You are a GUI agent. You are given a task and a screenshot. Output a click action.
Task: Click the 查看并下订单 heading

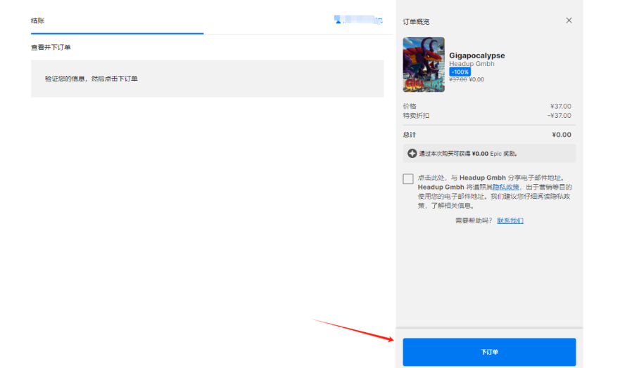pyautogui.click(x=51, y=47)
